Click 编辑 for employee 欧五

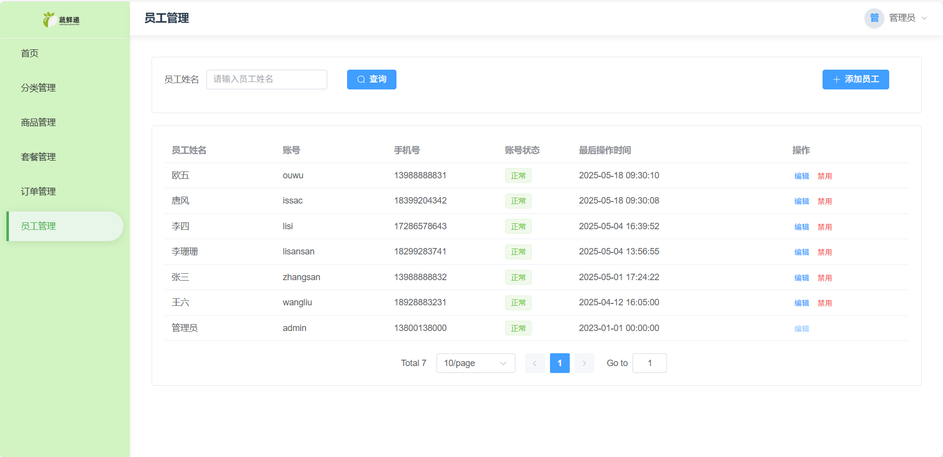point(801,175)
